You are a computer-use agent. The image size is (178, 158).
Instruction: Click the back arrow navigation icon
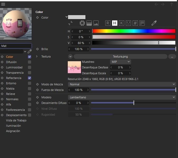click(x=156, y=4)
